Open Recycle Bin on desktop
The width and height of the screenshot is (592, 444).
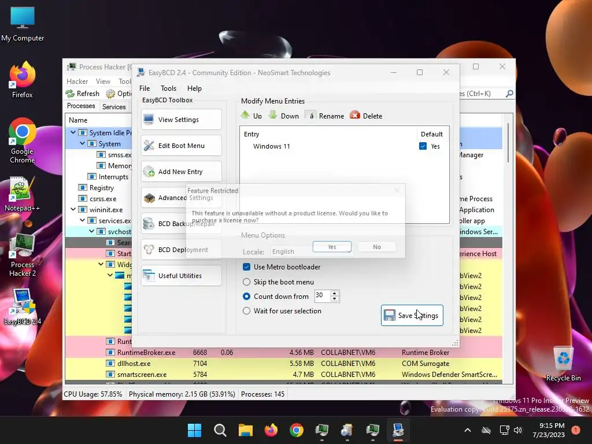[563, 364]
